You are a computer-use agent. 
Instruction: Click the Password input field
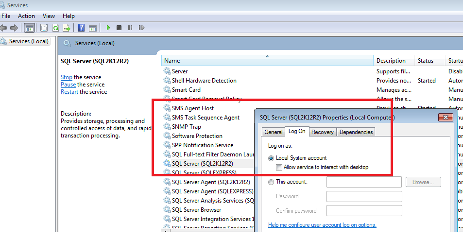click(364, 197)
